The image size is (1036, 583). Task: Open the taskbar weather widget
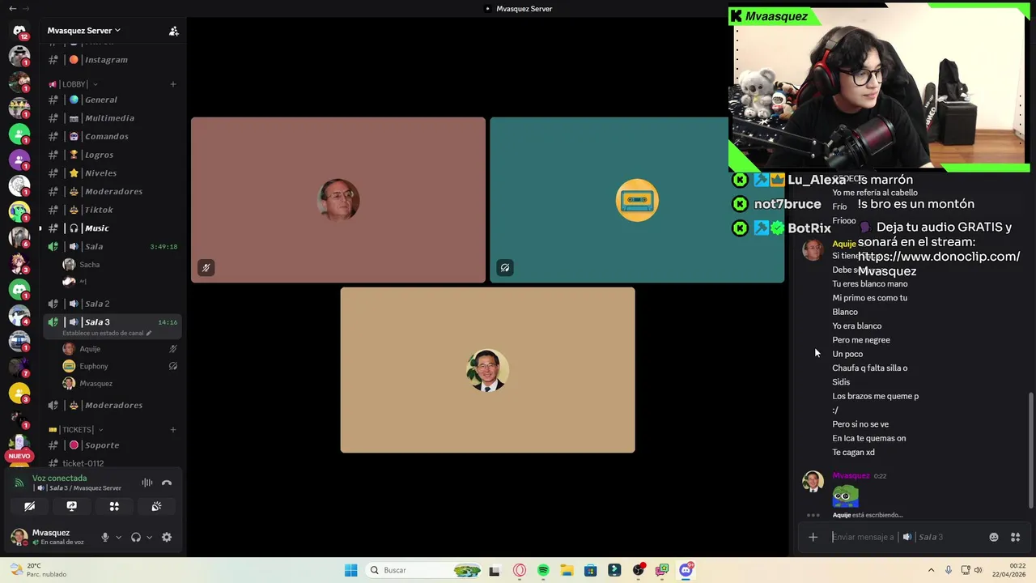point(38,570)
